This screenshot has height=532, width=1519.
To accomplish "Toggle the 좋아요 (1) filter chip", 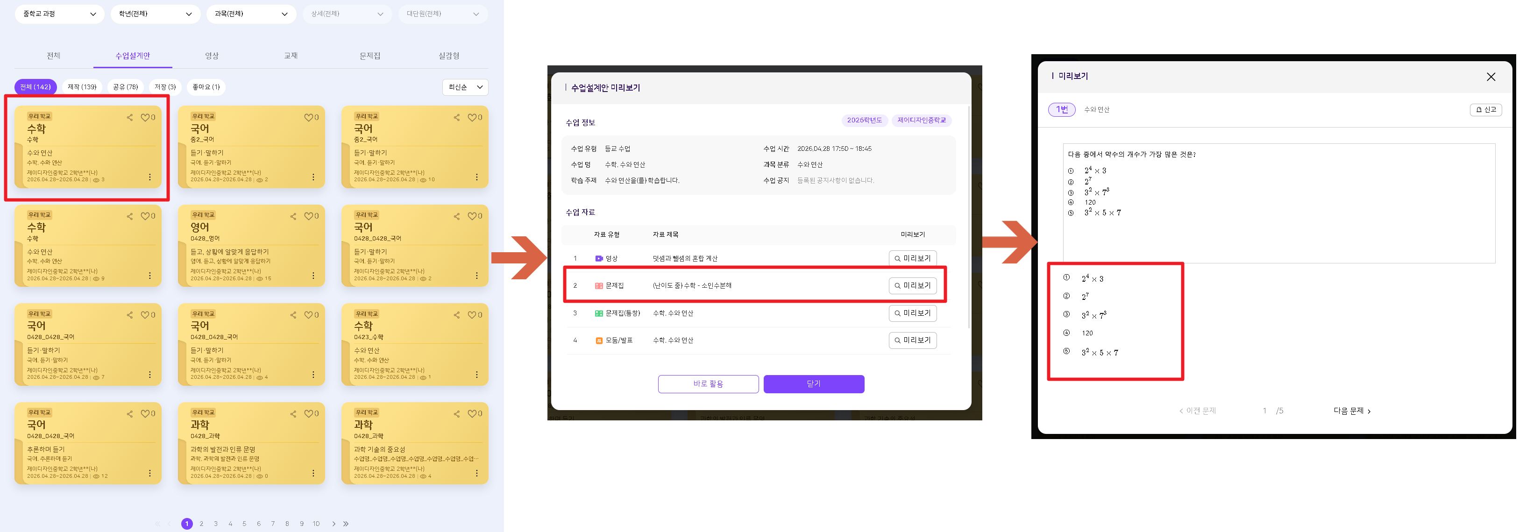I will 206,87.
